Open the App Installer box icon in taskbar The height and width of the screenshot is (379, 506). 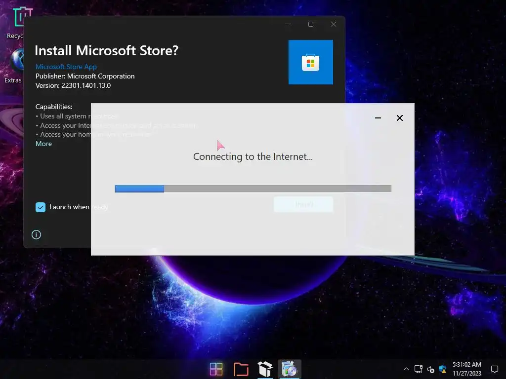point(265,369)
